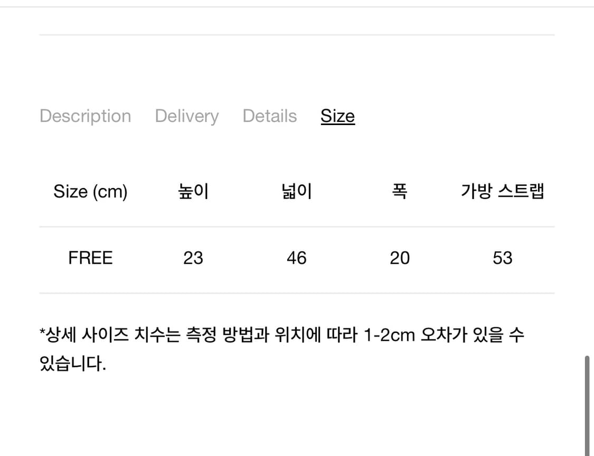Select the strap length value 53
This screenshot has height=456, width=594.
[503, 258]
